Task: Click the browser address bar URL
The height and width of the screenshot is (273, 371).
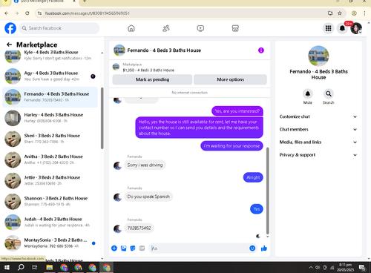Action: pyautogui.click(x=87, y=13)
